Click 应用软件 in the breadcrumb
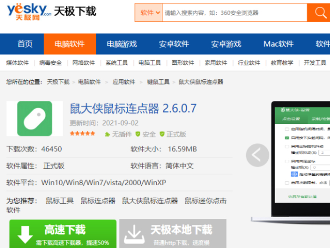Screen dimensions: 330x248 [x=124, y=82]
